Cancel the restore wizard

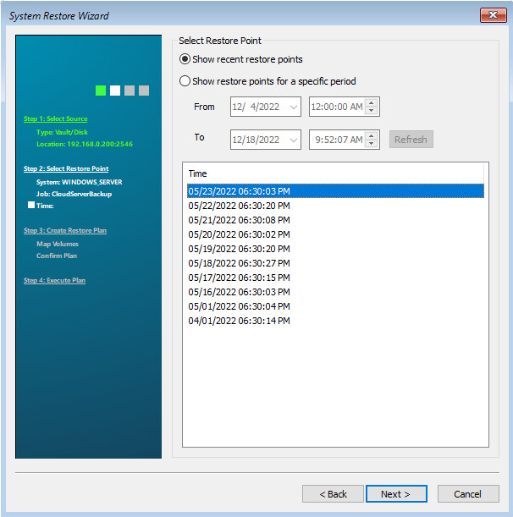(467, 493)
